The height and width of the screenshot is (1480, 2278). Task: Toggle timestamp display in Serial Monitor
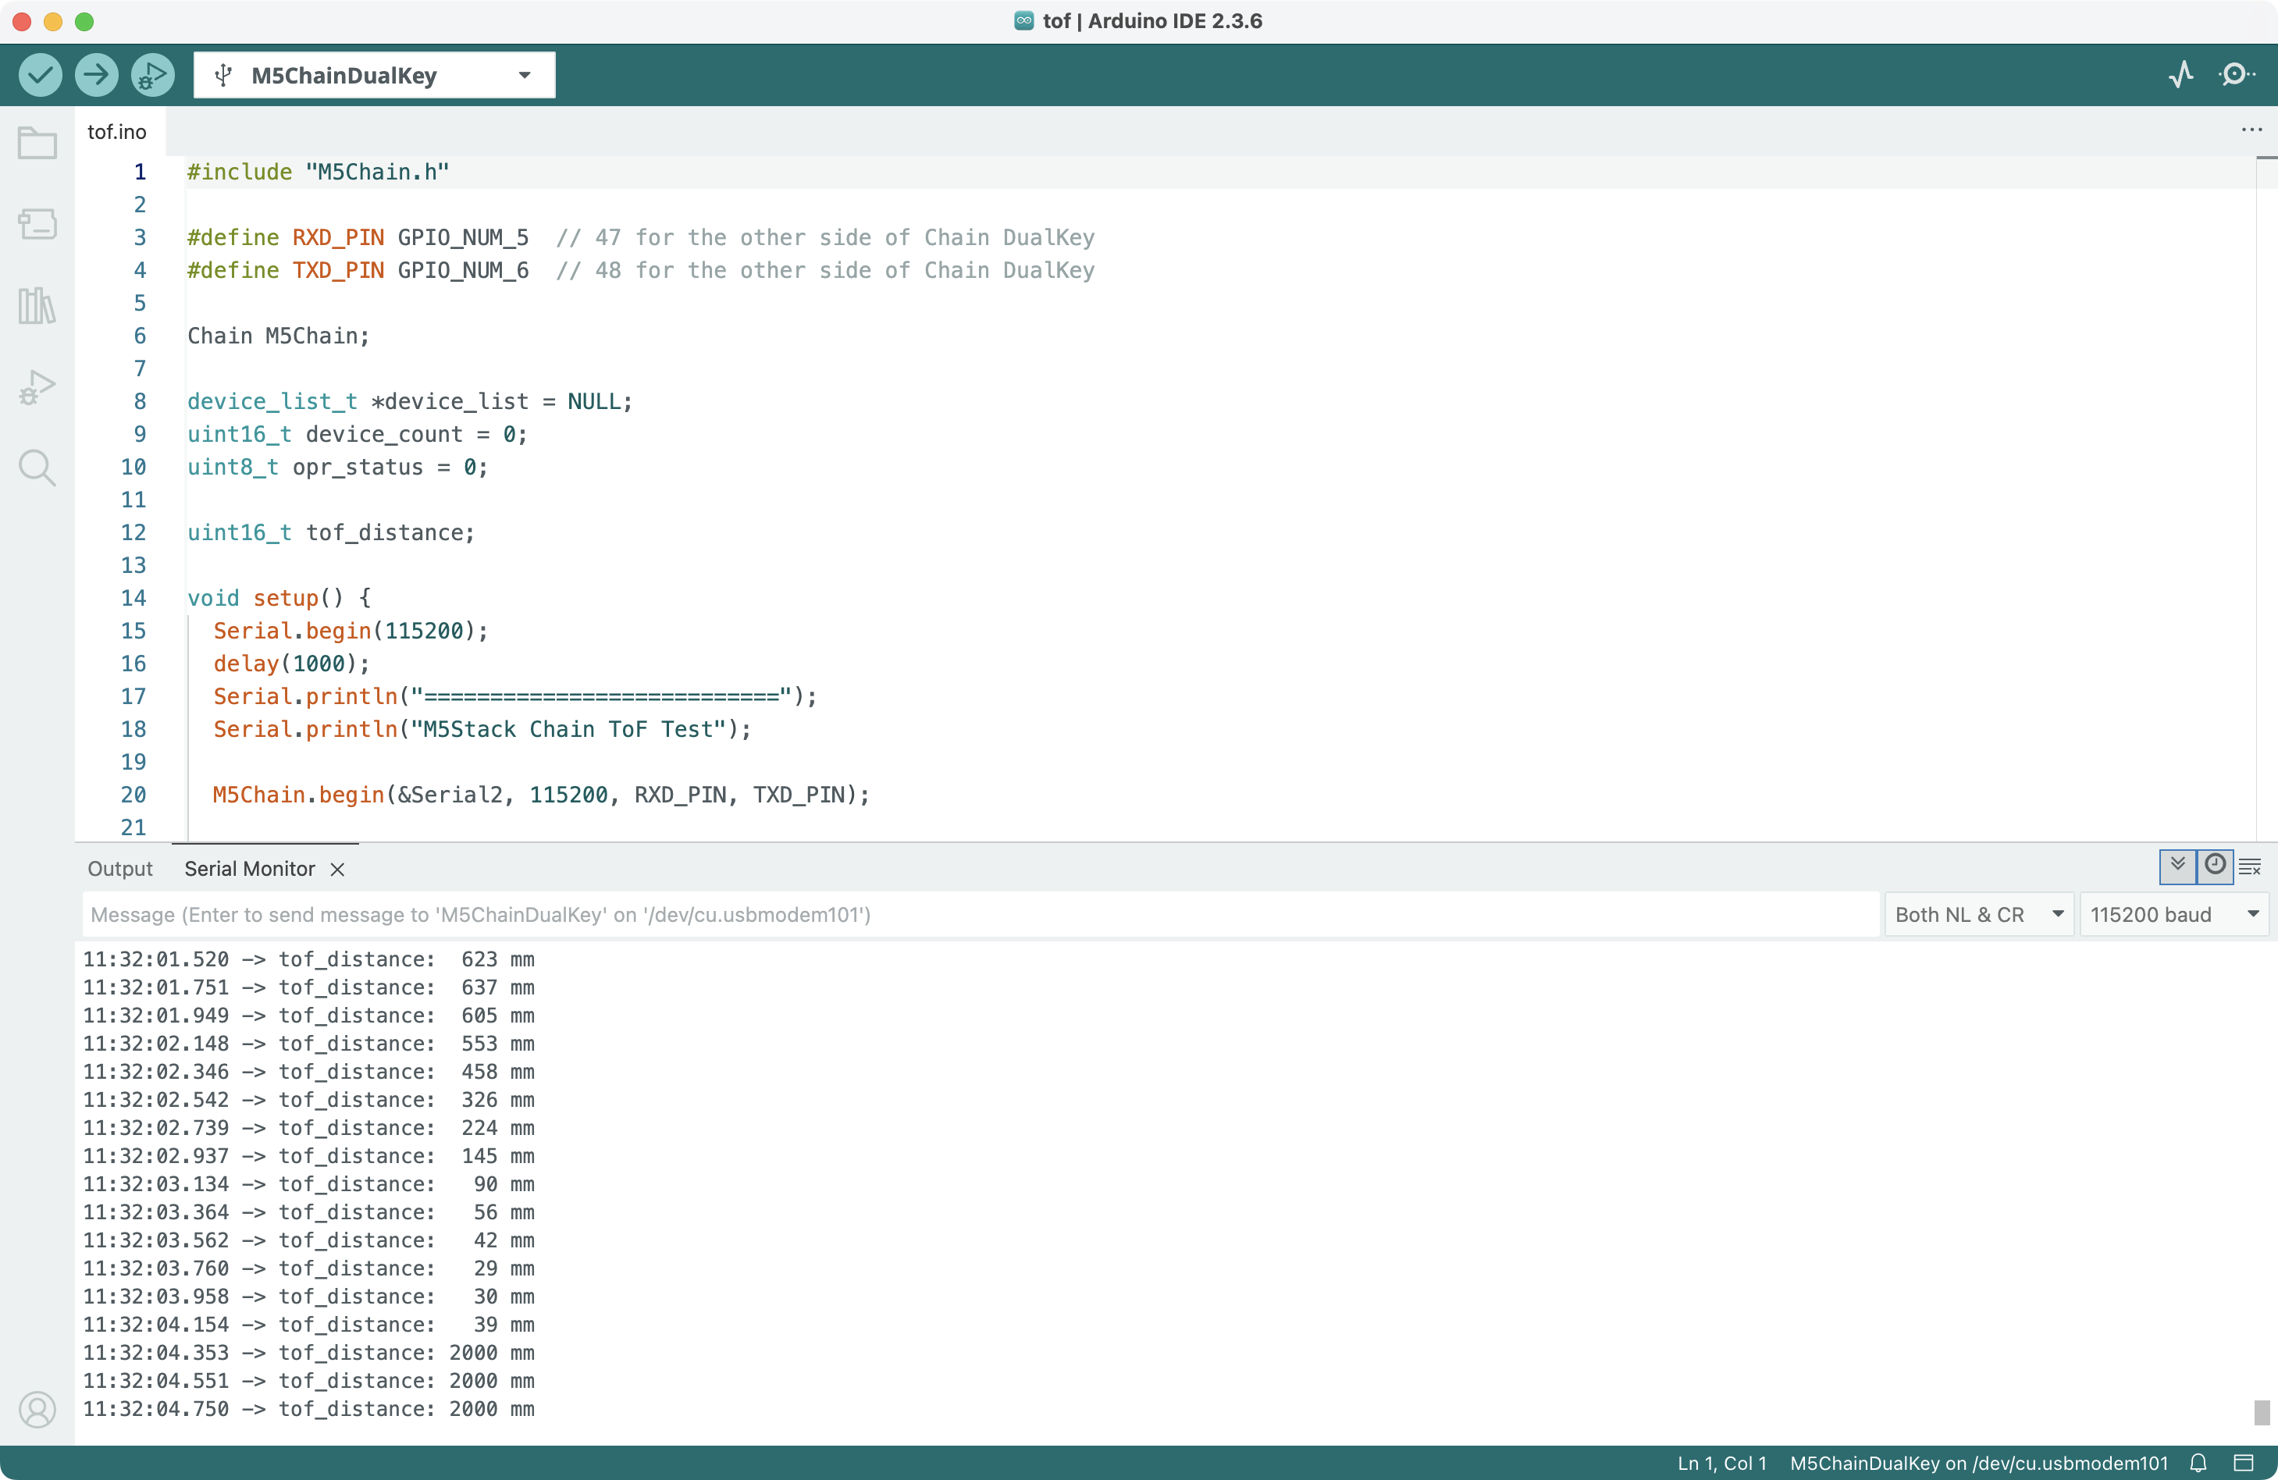[2215, 866]
